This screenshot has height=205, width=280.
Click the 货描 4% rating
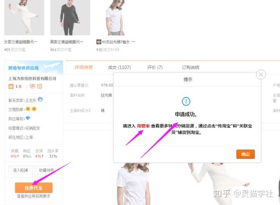(x=15, y=154)
